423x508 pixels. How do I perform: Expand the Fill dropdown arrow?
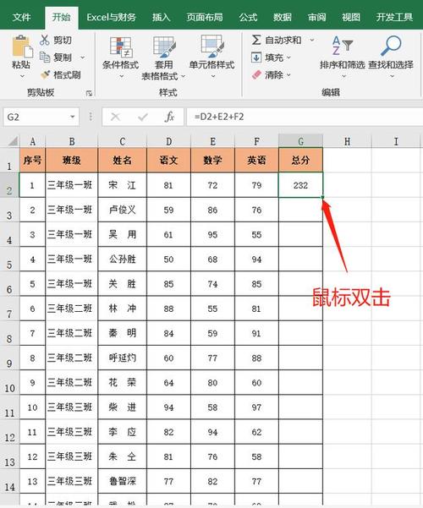click(x=288, y=57)
